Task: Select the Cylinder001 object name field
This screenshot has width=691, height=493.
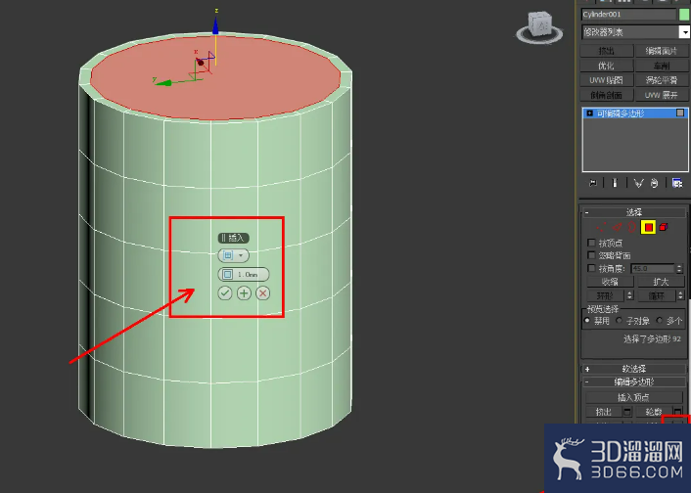Action: coord(628,15)
